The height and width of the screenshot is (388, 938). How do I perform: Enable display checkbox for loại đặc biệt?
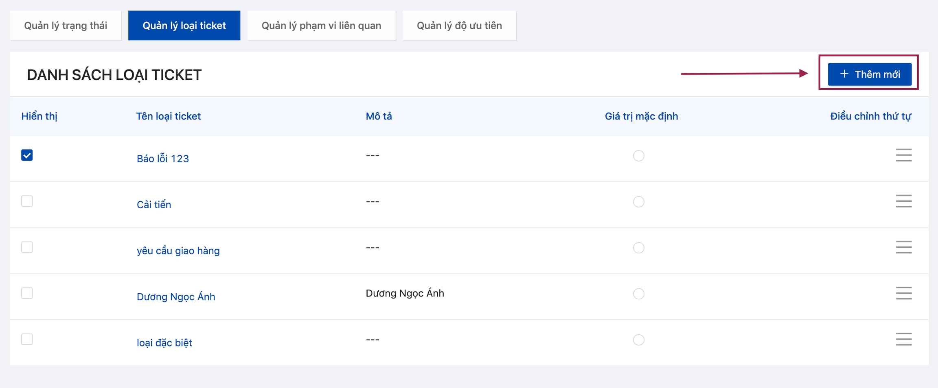pyautogui.click(x=27, y=339)
